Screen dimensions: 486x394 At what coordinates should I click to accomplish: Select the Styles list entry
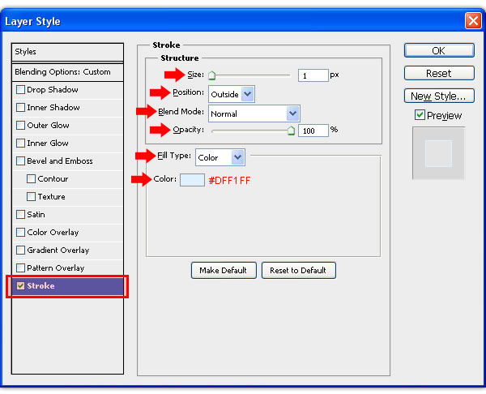67,52
